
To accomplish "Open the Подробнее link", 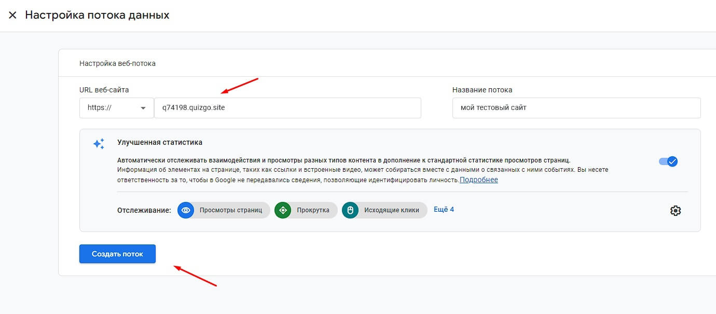I will (478, 180).
